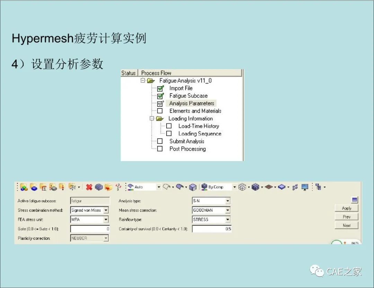The height and width of the screenshot is (288, 374).
Task: Click the export geometry folder icon with gray solid
Action: [x=53, y=187]
